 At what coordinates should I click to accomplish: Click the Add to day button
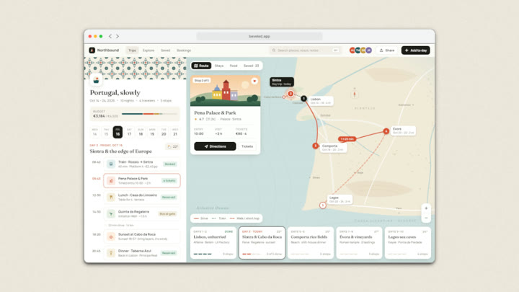pos(416,50)
